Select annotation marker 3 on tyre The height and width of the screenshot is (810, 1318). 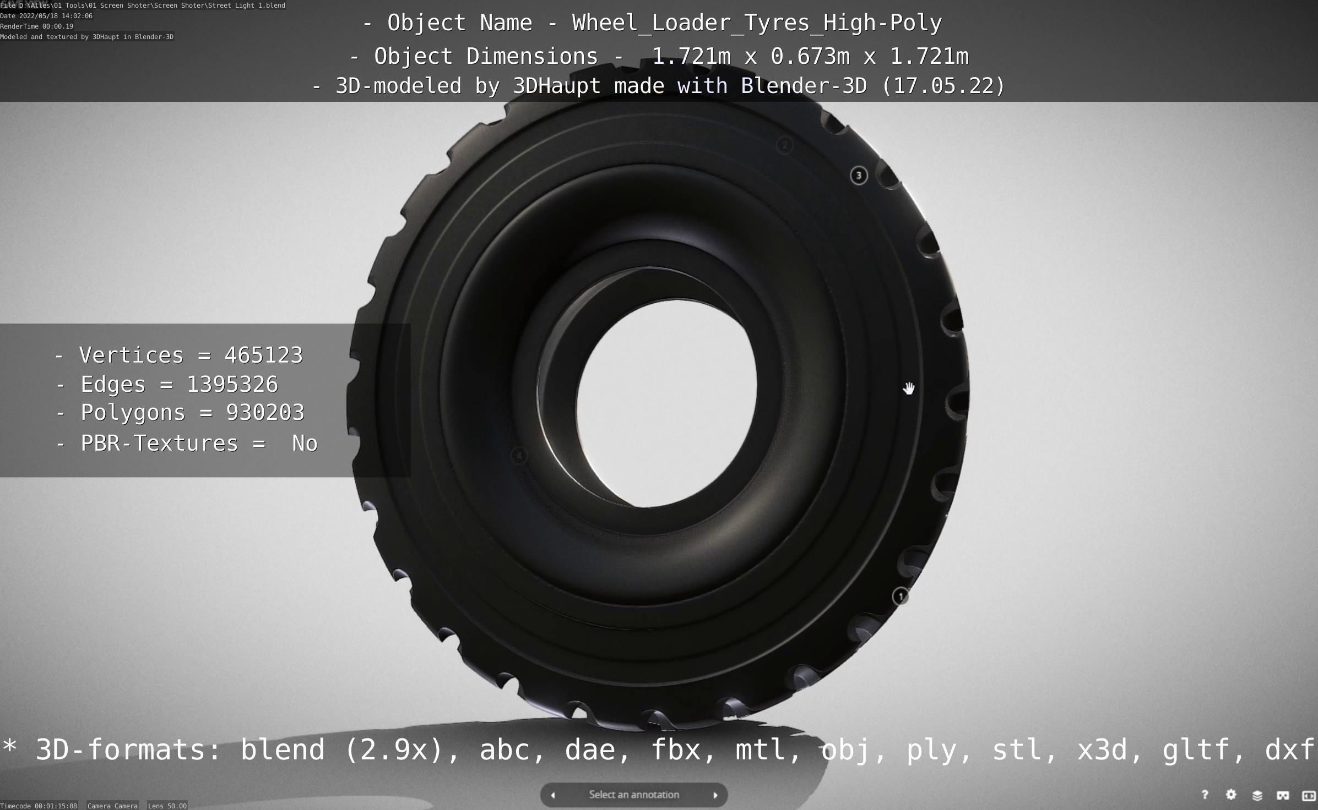click(859, 176)
